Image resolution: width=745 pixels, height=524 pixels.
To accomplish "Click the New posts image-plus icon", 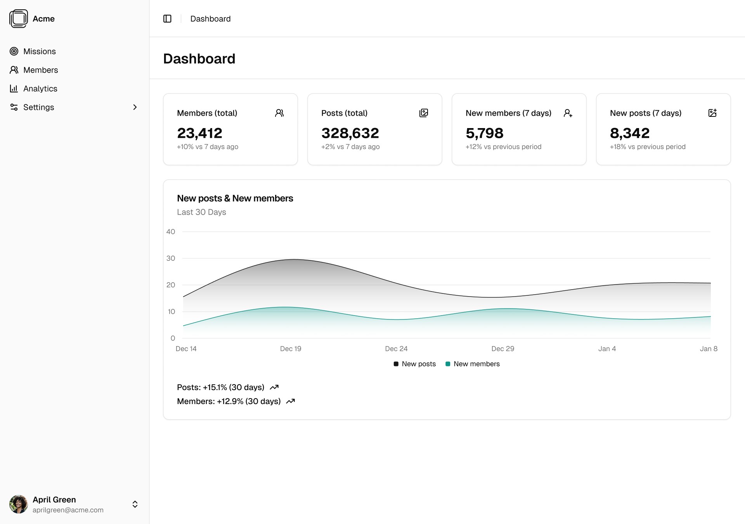I will pos(712,113).
